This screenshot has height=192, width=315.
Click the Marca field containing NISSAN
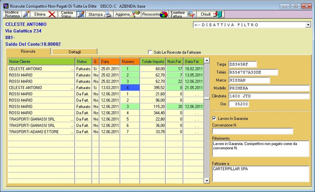(249, 80)
